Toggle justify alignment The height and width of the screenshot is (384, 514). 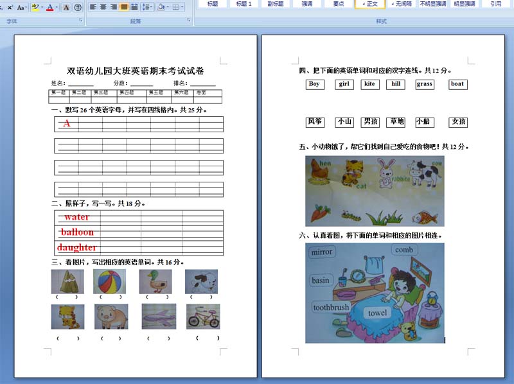click(x=124, y=7)
